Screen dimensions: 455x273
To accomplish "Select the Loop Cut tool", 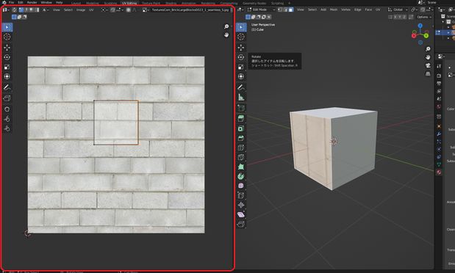I will tap(241, 148).
